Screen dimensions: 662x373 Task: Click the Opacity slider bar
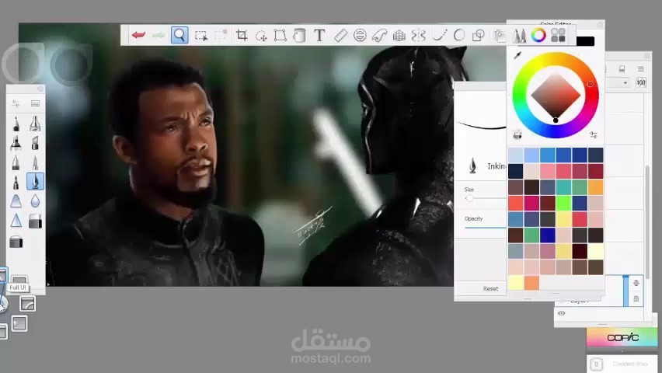point(485,228)
